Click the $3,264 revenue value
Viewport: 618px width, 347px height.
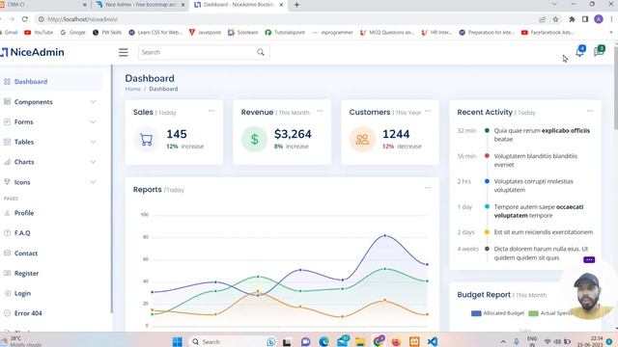tap(293, 134)
